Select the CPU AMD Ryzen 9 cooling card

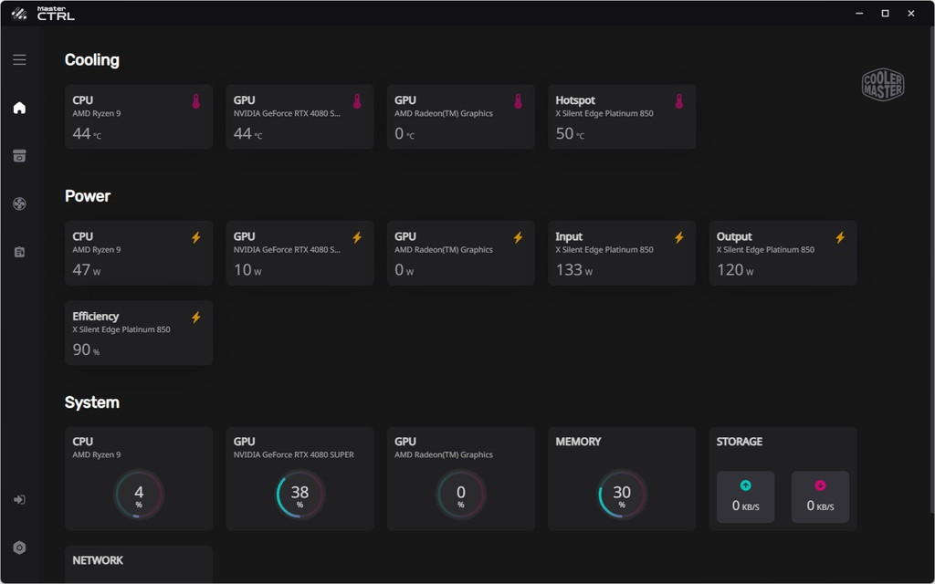pos(139,117)
